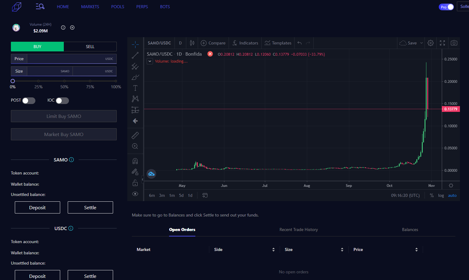Open timezone menu at 09:16:20 (UTC)
The height and width of the screenshot is (280, 469).
[405, 195]
